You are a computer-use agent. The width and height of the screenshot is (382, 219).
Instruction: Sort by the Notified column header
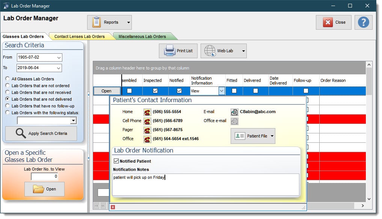pyautogui.click(x=179, y=80)
